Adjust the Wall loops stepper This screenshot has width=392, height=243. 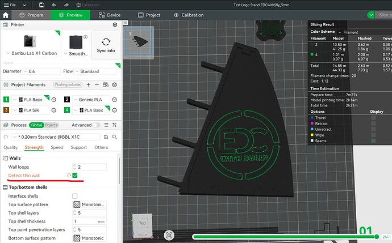point(74,167)
